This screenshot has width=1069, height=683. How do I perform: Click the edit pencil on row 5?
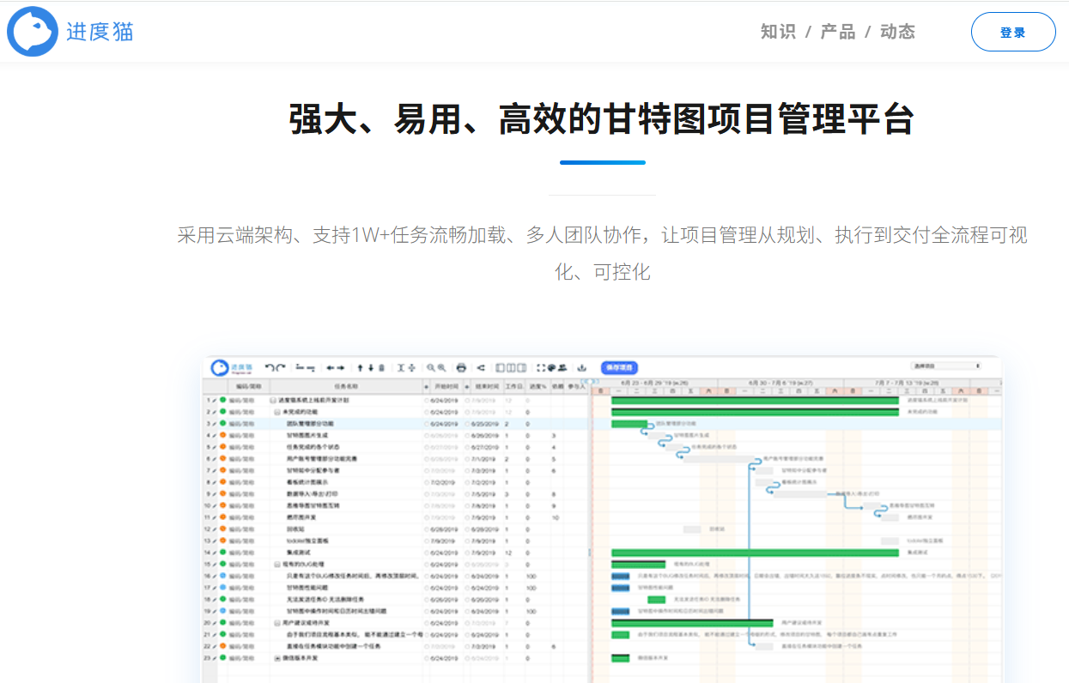click(215, 447)
